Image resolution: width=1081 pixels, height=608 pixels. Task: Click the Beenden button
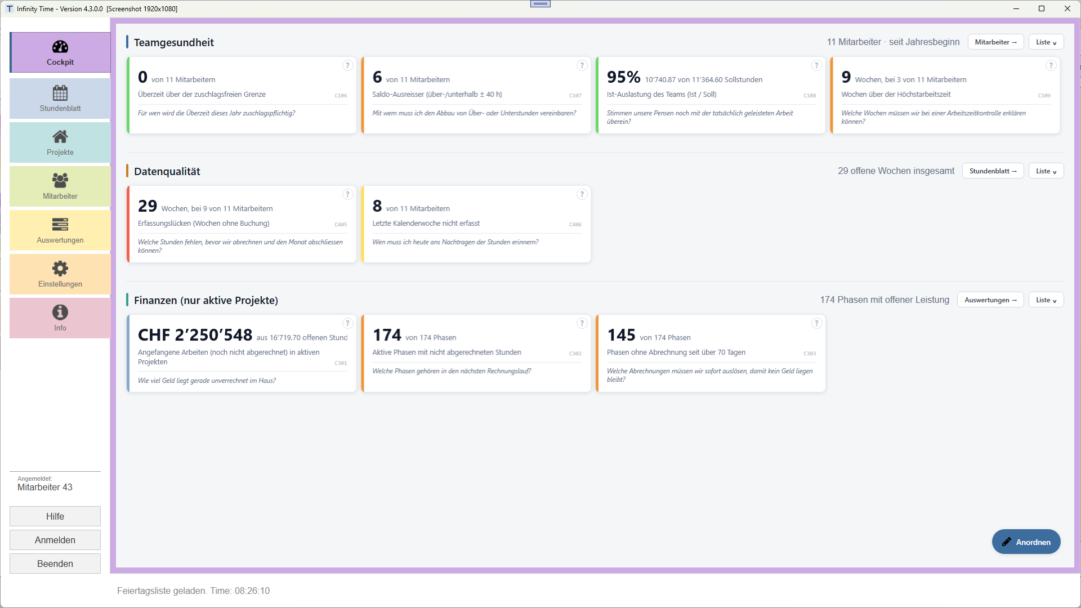pyautogui.click(x=55, y=564)
